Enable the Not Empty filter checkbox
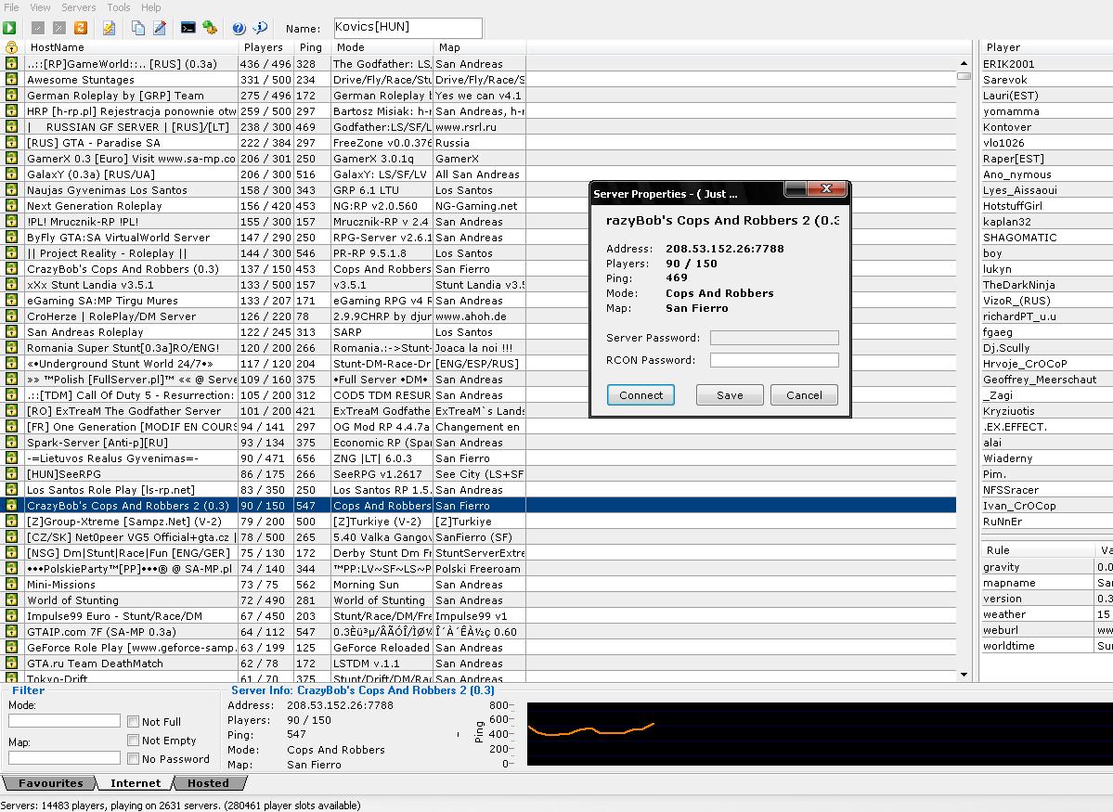Screen dimensions: 1113x812 click(133, 741)
